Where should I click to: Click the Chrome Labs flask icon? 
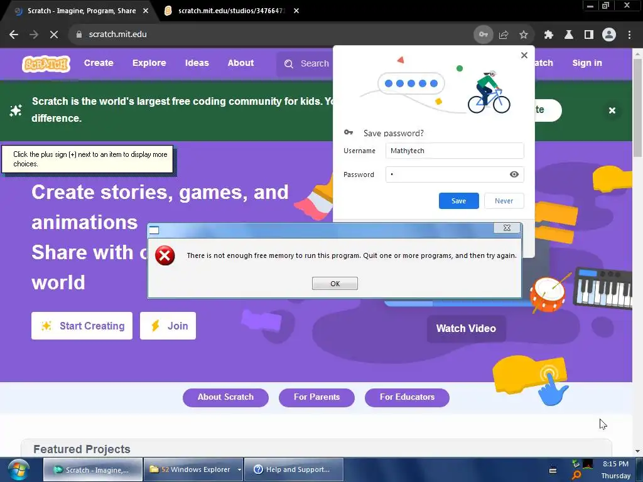[x=569, y=35]
